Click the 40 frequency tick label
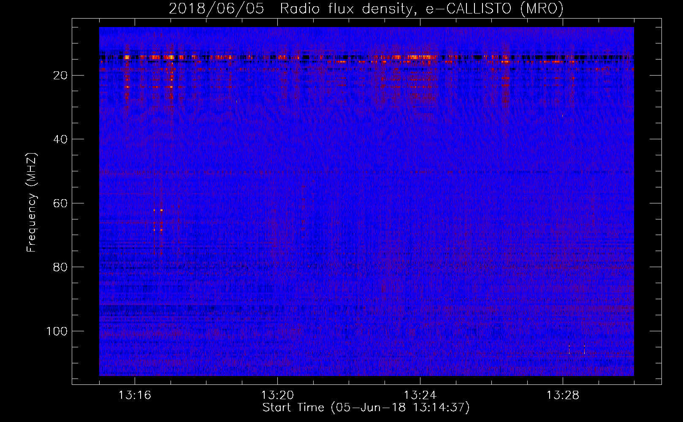The height and width of the screenshot is (422, 683). point(60,139)
